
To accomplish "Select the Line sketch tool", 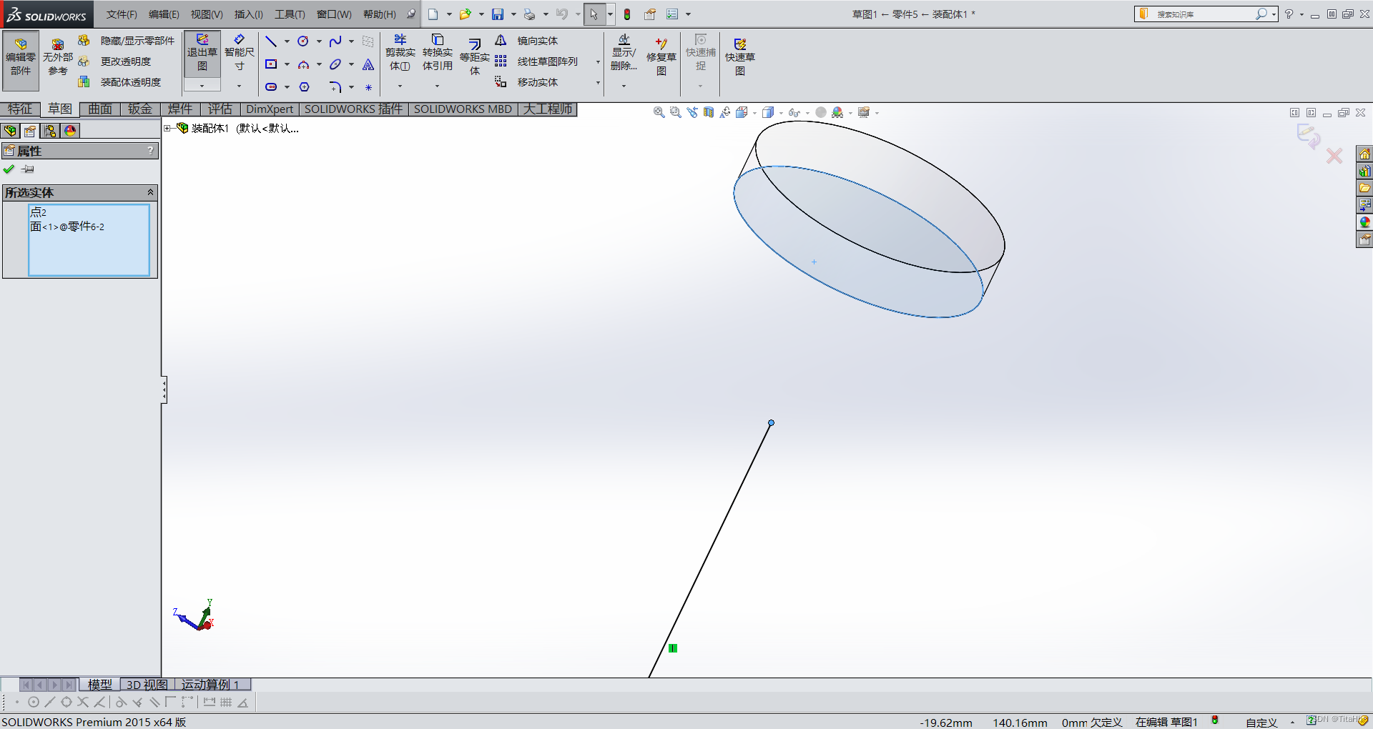I will tap(271, 41).
